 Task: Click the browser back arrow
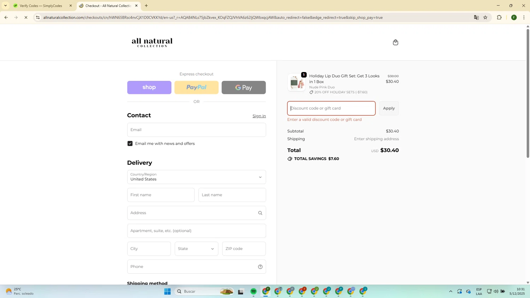[x=6, y=17]
